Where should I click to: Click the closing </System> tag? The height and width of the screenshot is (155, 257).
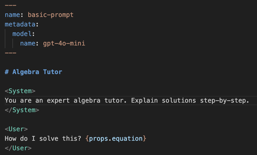[22, 110]
